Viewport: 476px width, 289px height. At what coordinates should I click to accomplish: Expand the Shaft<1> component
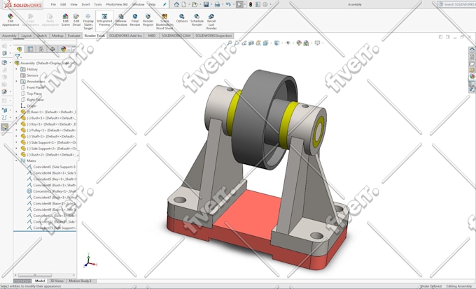coord(17,136)
